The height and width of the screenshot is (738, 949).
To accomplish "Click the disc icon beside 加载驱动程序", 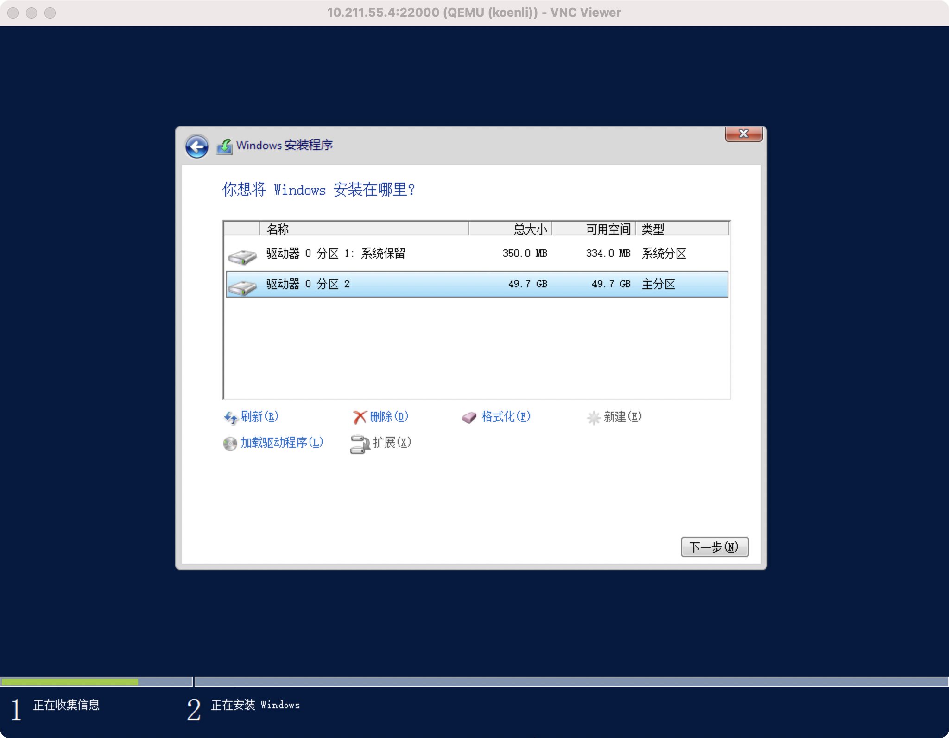I will click(229, 443).
